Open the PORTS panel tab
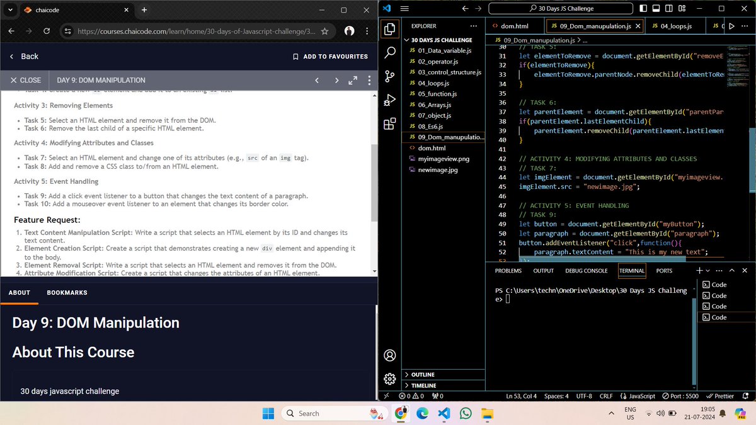Screen dimensions: 756x425 664,271
